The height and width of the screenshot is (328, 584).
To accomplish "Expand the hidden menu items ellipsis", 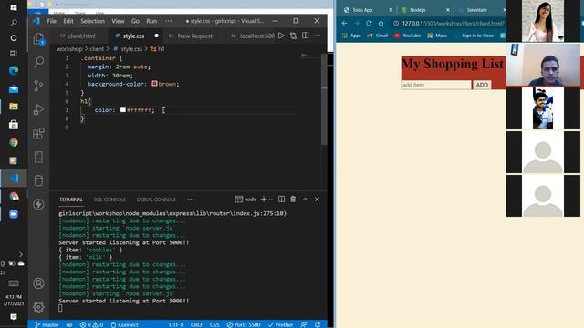I will pos(169,21).
